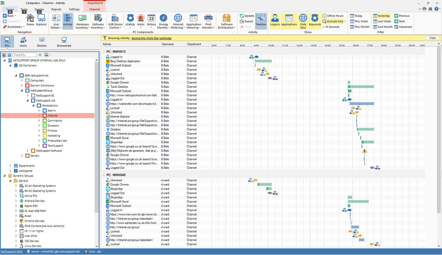Click the Advanced filter button
The height and width of the screenshot is (255, 442).
tap(403, 27)
